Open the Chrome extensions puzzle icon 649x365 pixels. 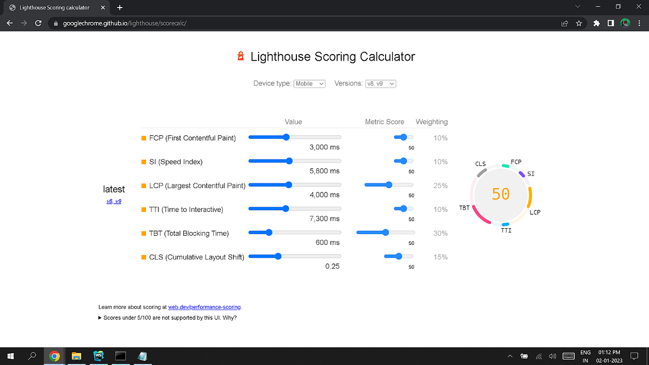click(596, 23)
